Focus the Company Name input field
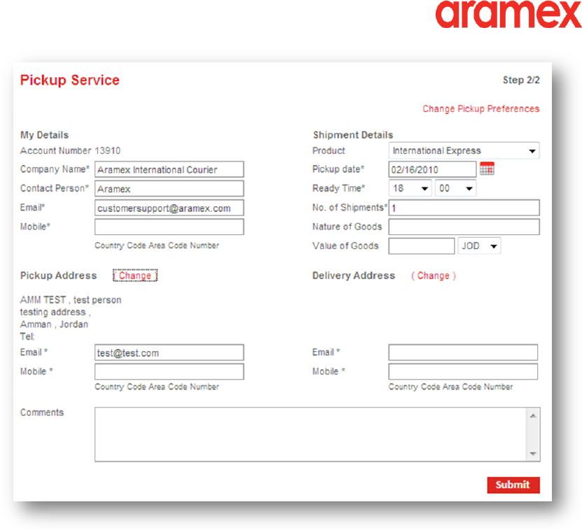 pyautogui.click(x=169, y=169)
